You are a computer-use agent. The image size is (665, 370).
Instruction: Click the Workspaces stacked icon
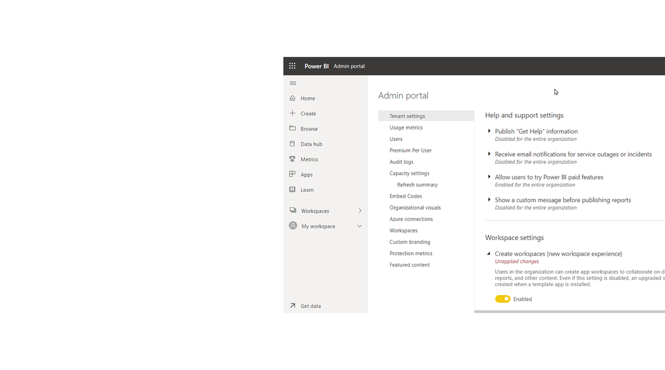[293, 210]
